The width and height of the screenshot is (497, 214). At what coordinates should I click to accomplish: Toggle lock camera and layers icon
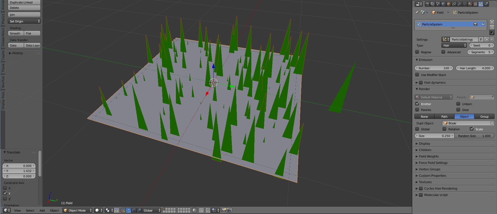[x=195, y=210]
